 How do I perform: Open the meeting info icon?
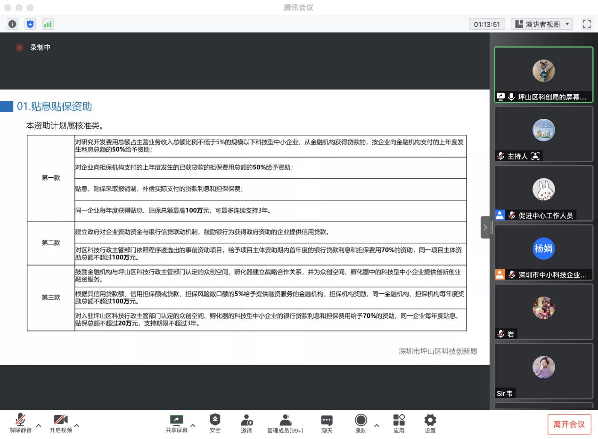point(12,24)
